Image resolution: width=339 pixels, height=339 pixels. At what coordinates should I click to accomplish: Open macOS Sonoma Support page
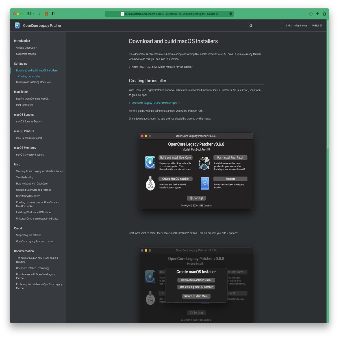[x=29, y=121]
